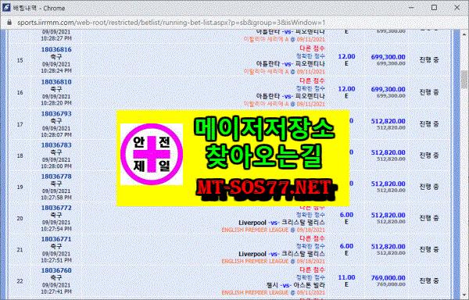
Task: Click status 진행 중 in row 19
Action: [x=429, y=187]
